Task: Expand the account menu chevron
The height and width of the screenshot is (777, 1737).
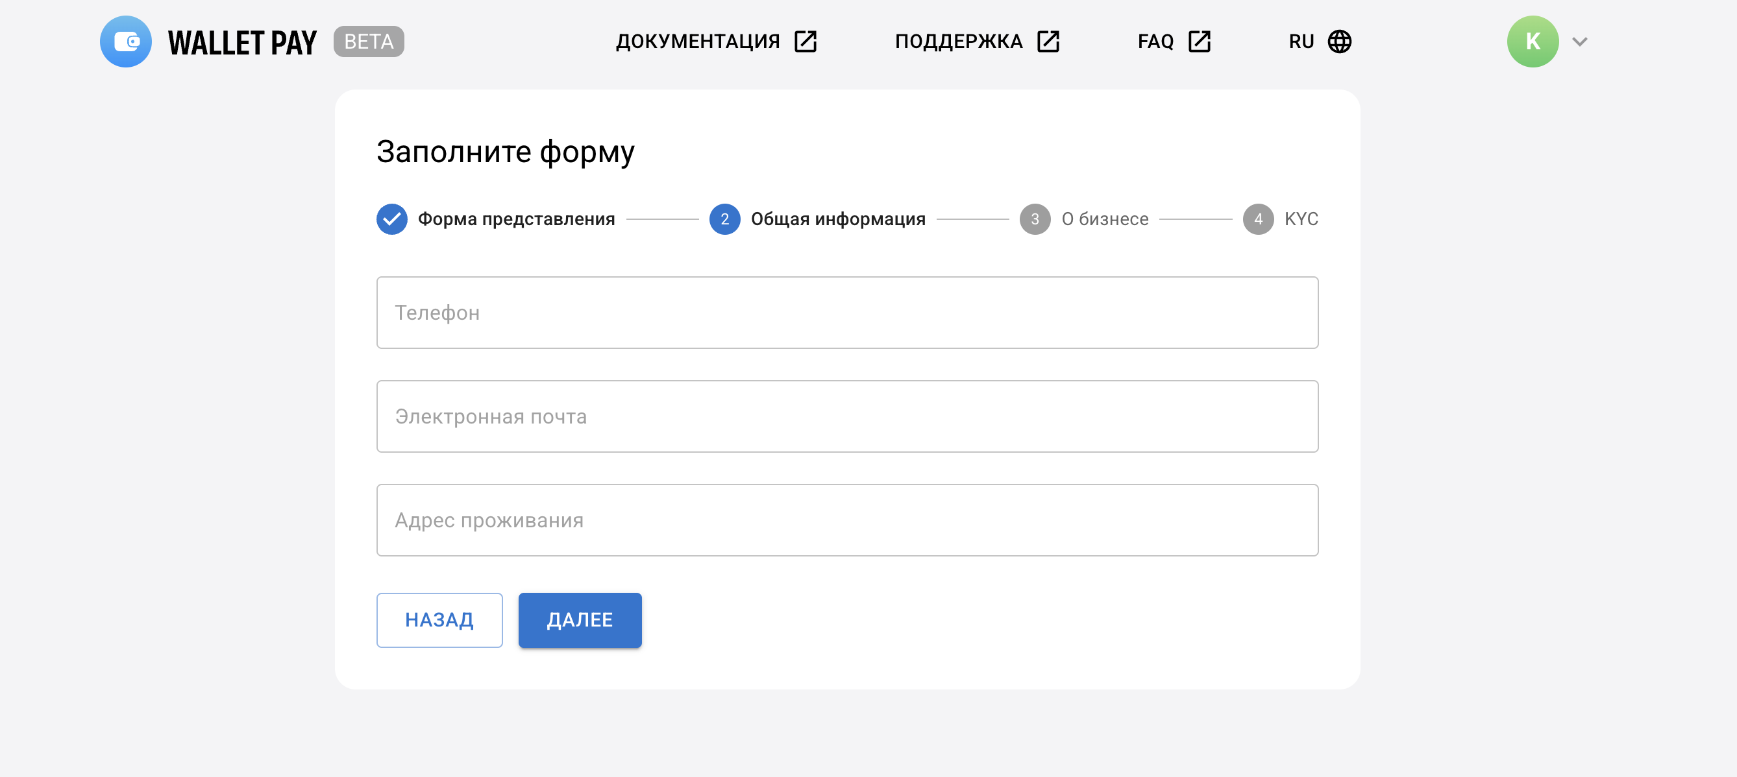Action: click(x=1579, y=42)
